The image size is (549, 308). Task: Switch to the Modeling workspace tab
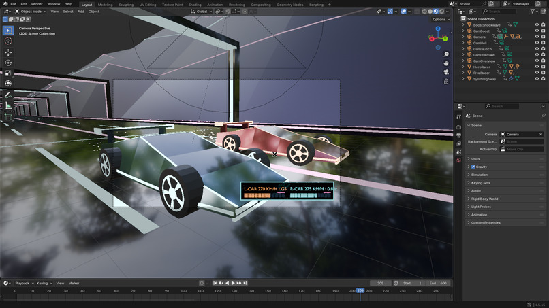105,5
